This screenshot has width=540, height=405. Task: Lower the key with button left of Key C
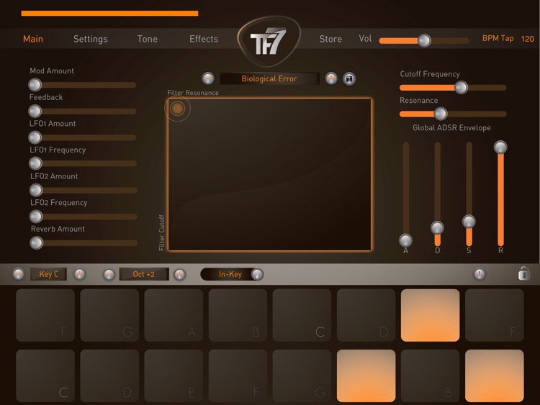point(19,274)
